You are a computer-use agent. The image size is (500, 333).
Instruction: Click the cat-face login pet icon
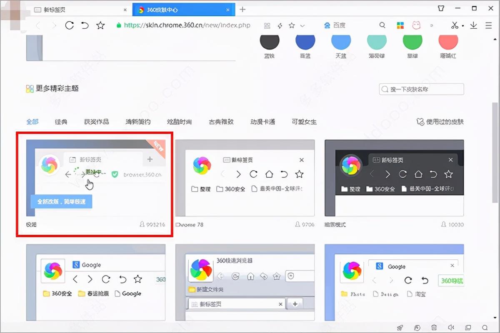(x=418, y=25)
